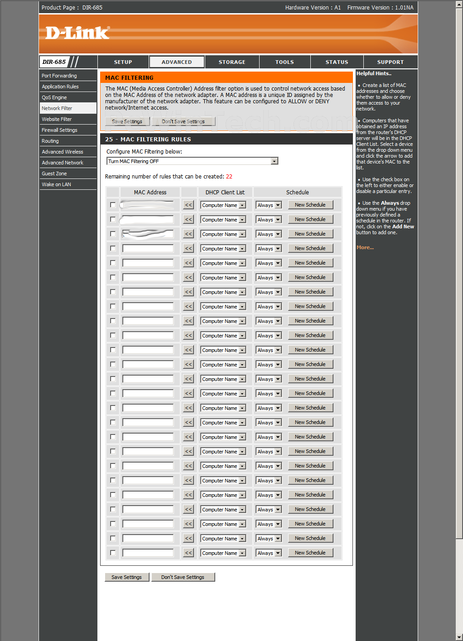Screen dimensions: 463x641
Task: Open the last row's Computer Name dropdown
Action: click(x=223, y=553)
